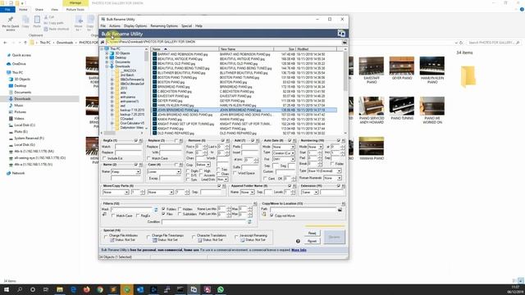Open the Remove Crop Before dropdown
The image size is (525, 295).
[x=203, y=165]
